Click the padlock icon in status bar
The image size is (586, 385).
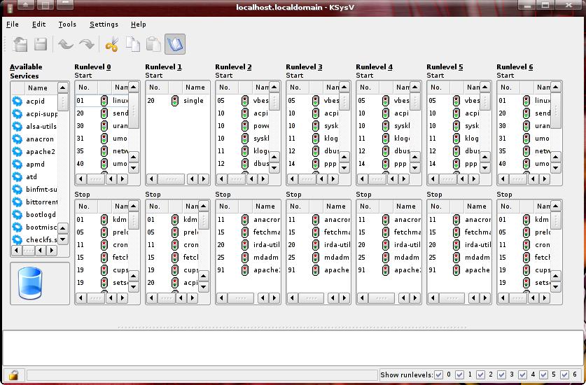click(x=13, y=375)
